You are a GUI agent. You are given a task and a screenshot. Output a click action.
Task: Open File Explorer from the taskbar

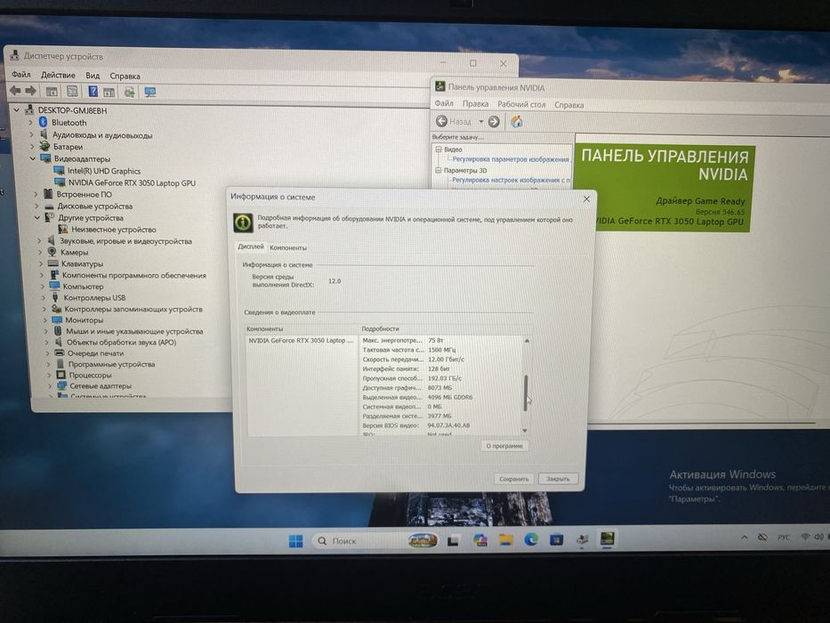pos(505,540)
